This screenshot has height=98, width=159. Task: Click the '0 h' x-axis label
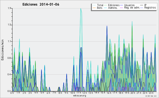click(12, 93)
